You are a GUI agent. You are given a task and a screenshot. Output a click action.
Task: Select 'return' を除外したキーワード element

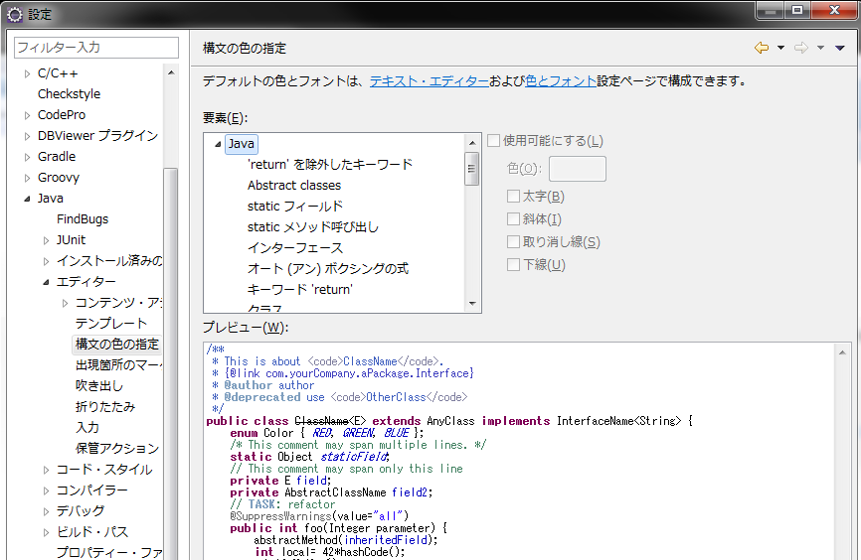point(330,165)
